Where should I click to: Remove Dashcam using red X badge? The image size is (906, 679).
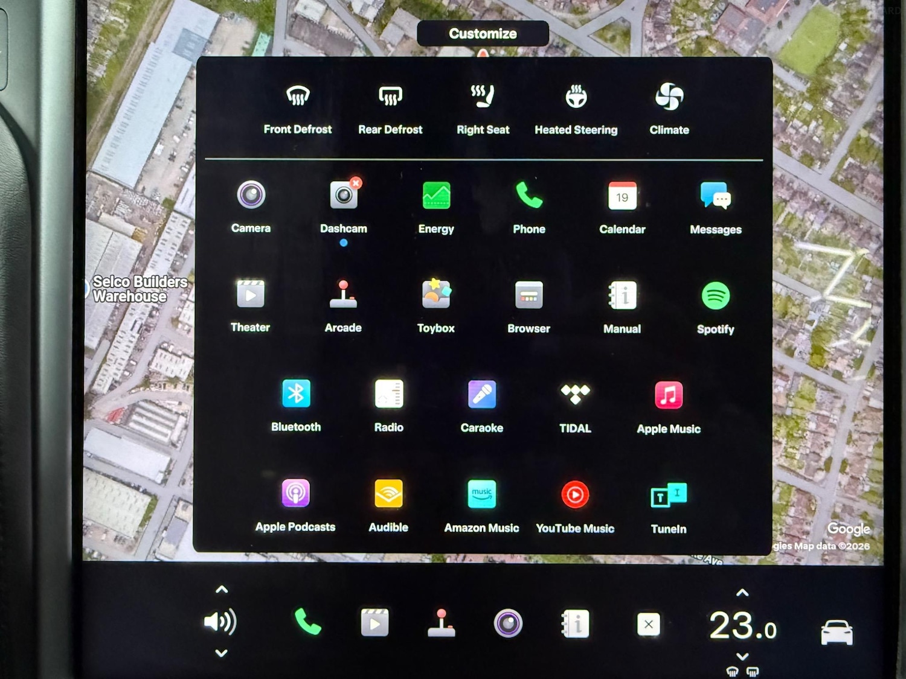(356, 183)
